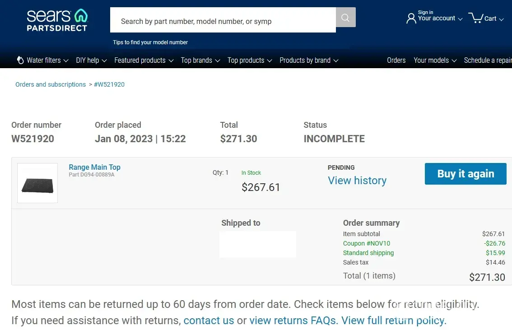The width and height of the screenshot is (512, 330).
Task: Open the Range Main Top product link
Action: [94, 167]
